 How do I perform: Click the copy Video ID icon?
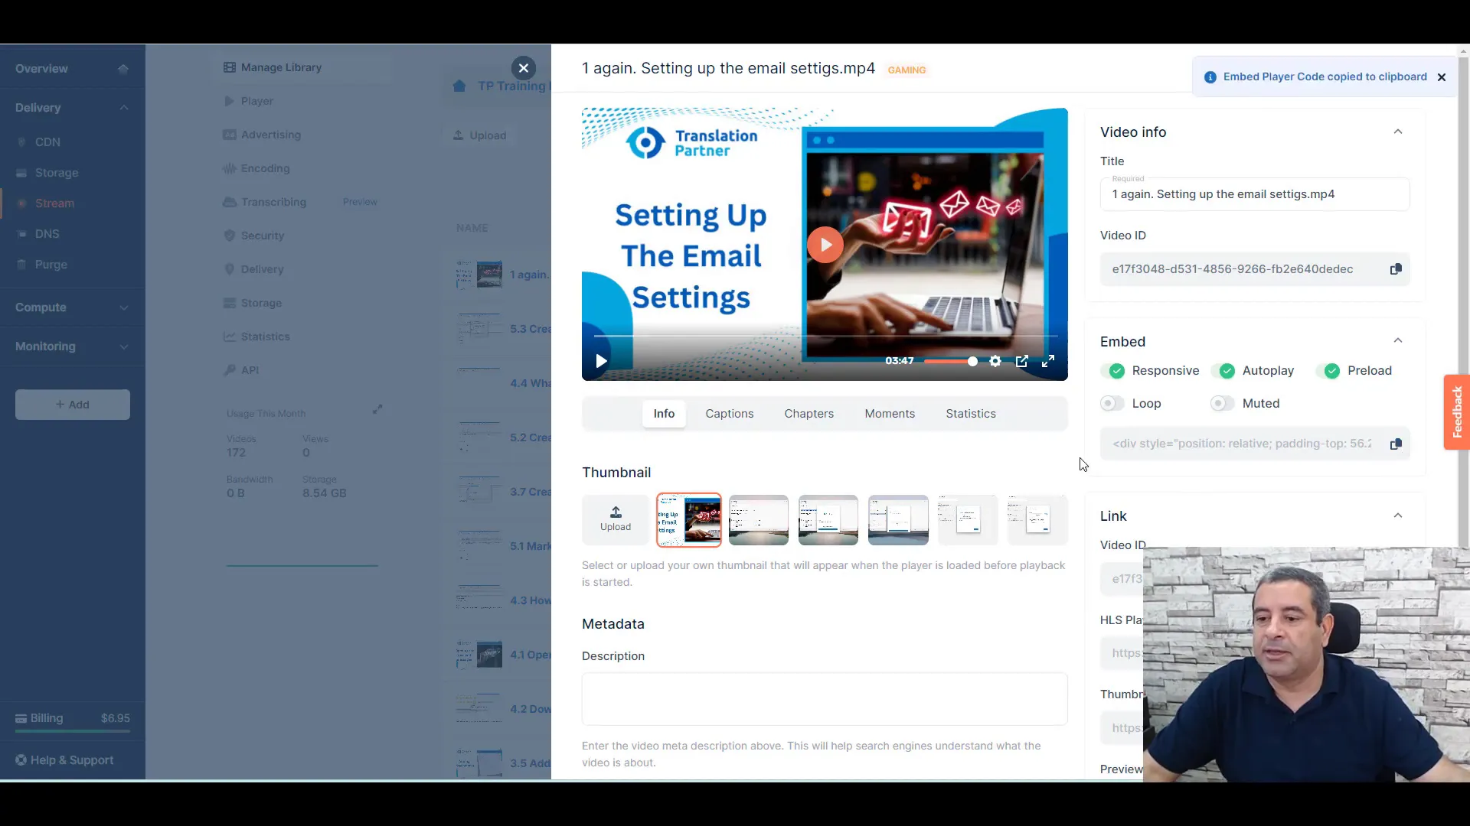[x=1396, y=269]
